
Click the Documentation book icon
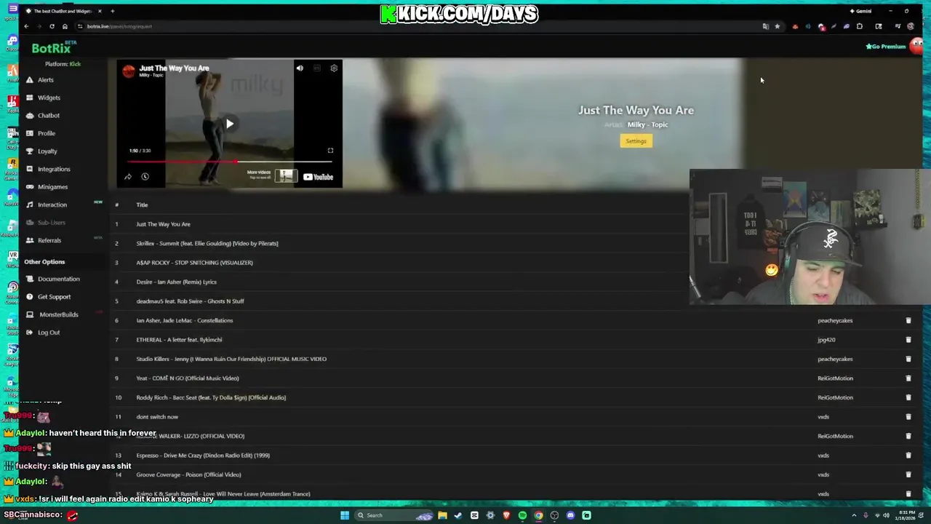30,279
